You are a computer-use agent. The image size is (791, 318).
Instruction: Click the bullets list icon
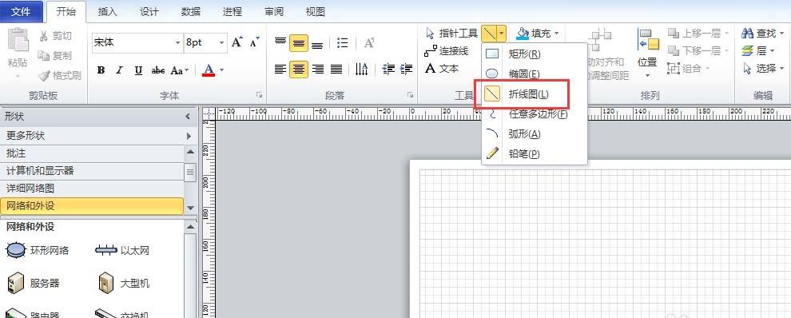tap(343, 43)
